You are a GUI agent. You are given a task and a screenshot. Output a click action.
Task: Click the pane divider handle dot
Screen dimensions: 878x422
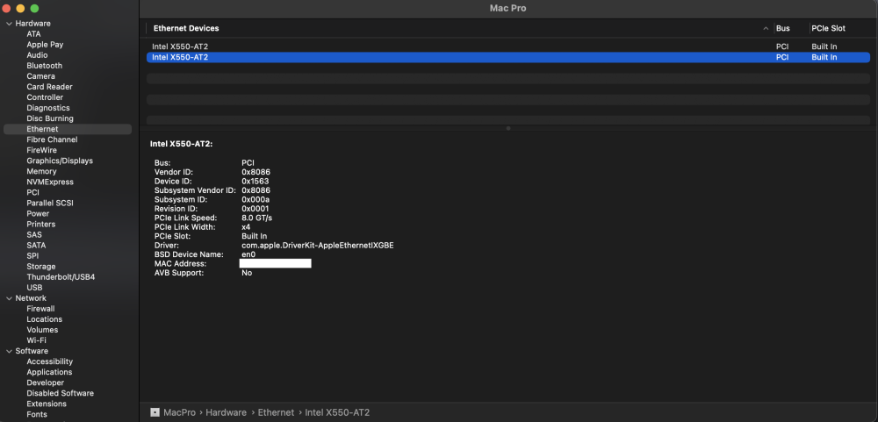coord(507,128)
